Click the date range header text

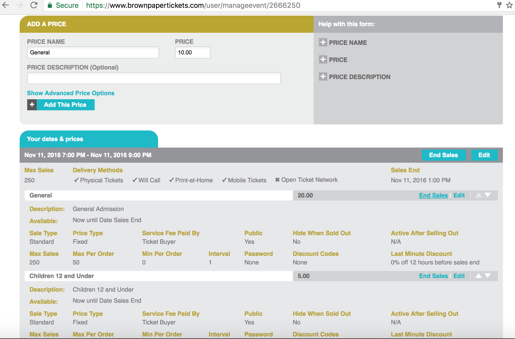pos(88,155)
